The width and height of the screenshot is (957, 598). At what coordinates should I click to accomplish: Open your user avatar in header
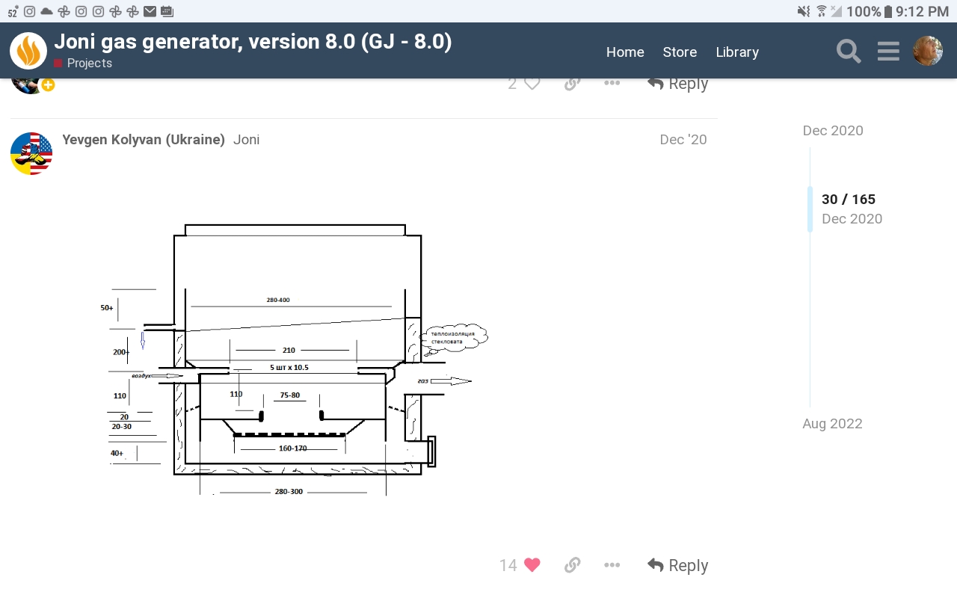tap(928, 51)
